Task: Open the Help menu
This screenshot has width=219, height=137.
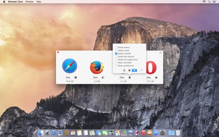Action: pos(39,2)
